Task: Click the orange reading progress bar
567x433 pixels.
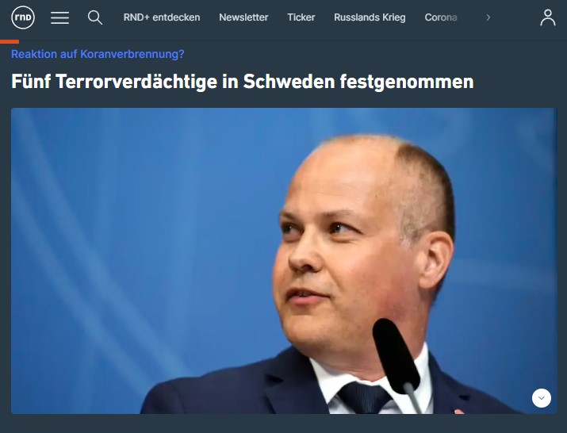Action: [10, 41]
